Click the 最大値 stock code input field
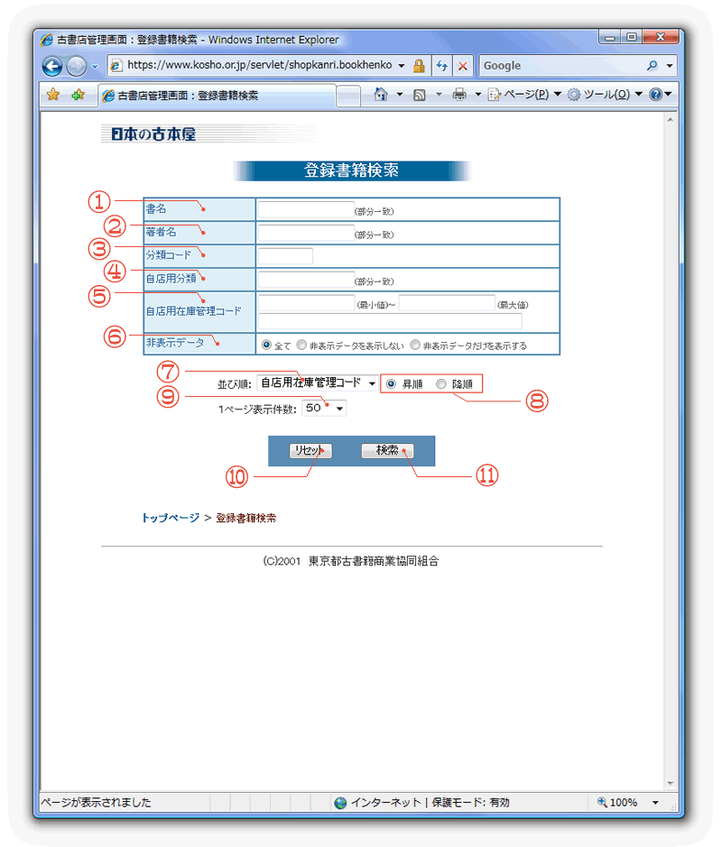Viewport: 722px width, 847px height. coord(447,303)
